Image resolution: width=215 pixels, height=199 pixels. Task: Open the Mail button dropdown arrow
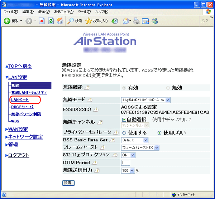point(130,21)
